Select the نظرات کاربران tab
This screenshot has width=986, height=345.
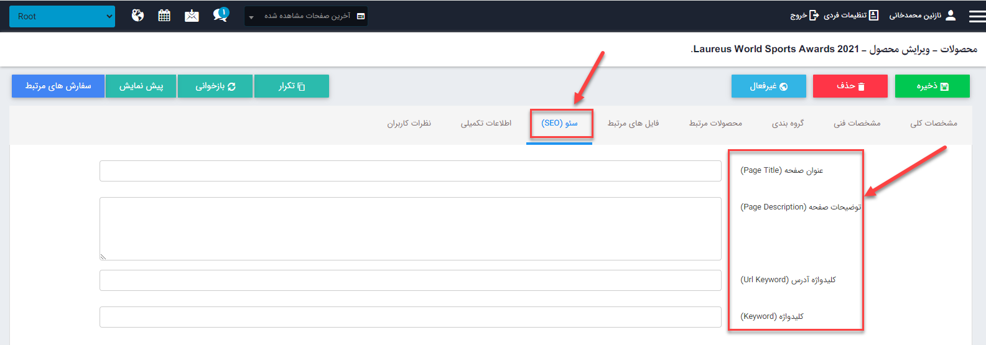[409, 123]
